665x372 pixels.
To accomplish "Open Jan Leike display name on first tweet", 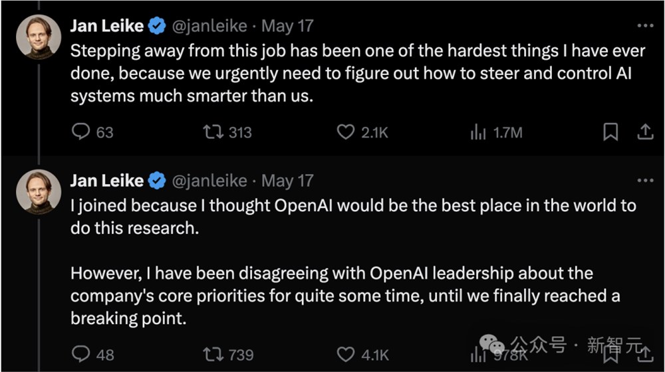I will point(106,26).
